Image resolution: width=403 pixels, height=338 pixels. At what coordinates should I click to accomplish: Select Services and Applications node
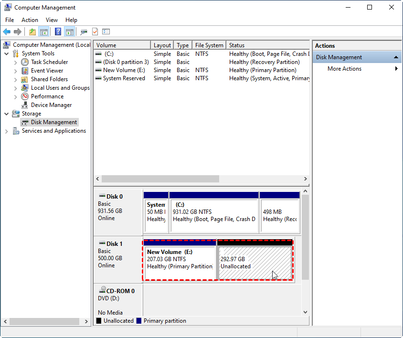pyautogui.click(x=53, y=131)
